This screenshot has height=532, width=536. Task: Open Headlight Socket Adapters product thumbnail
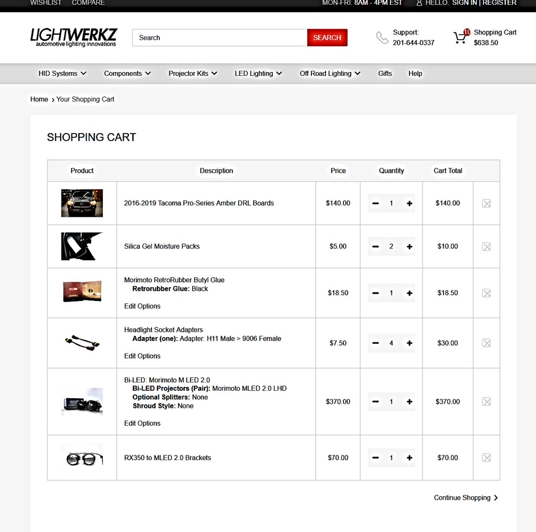coord(82,343)
